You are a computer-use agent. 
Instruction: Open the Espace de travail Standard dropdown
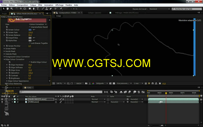(x=159, y=9)
